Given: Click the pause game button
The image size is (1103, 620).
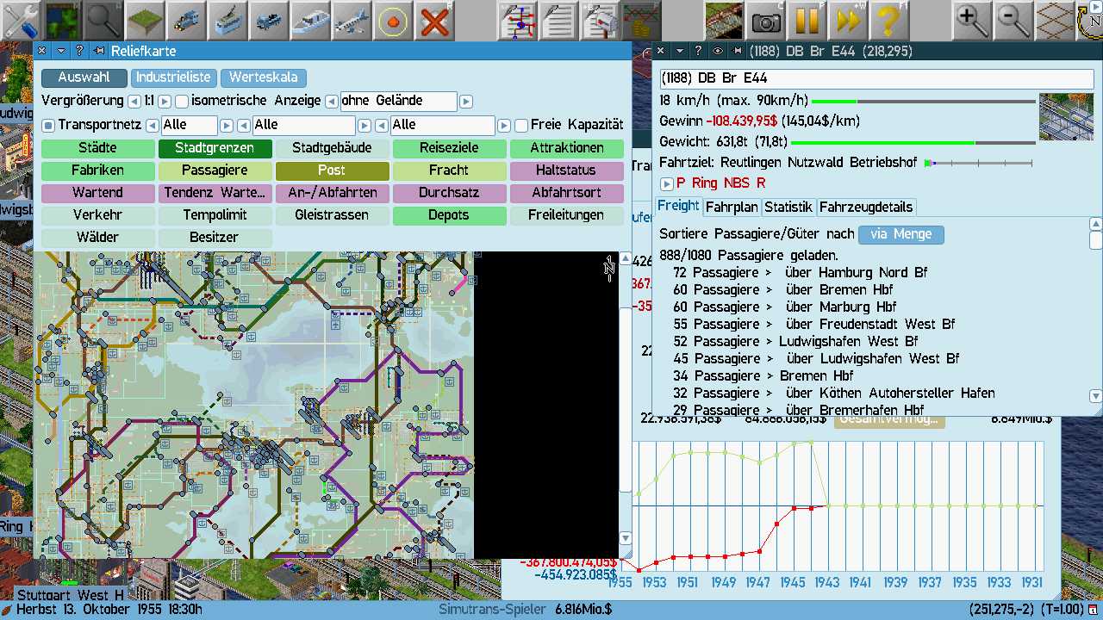Looking at the screenshot, I should [x=807, y=19].
